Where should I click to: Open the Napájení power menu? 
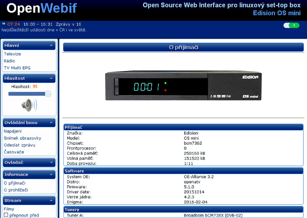tap(13, 131)
